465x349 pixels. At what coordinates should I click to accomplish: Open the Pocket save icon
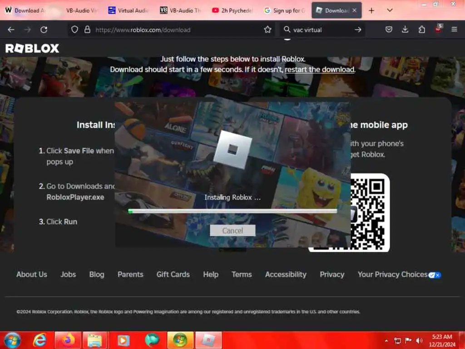click(389, 30)
